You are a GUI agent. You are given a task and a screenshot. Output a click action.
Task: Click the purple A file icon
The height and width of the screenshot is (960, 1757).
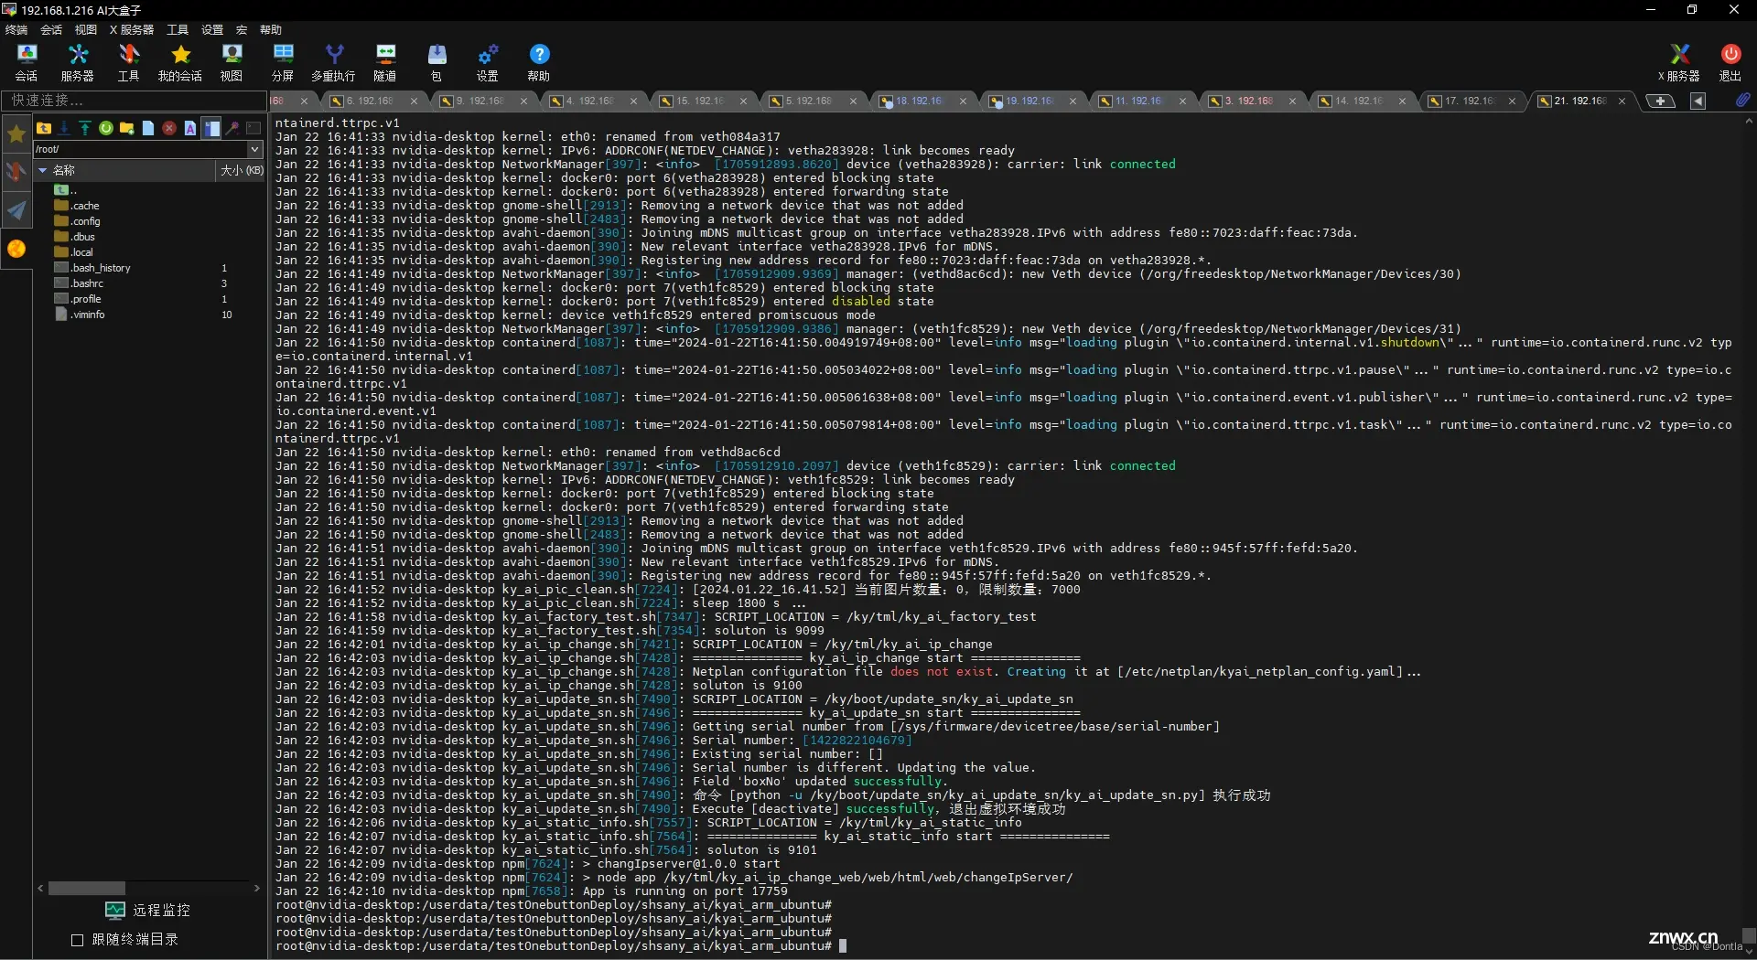[190, 128]
